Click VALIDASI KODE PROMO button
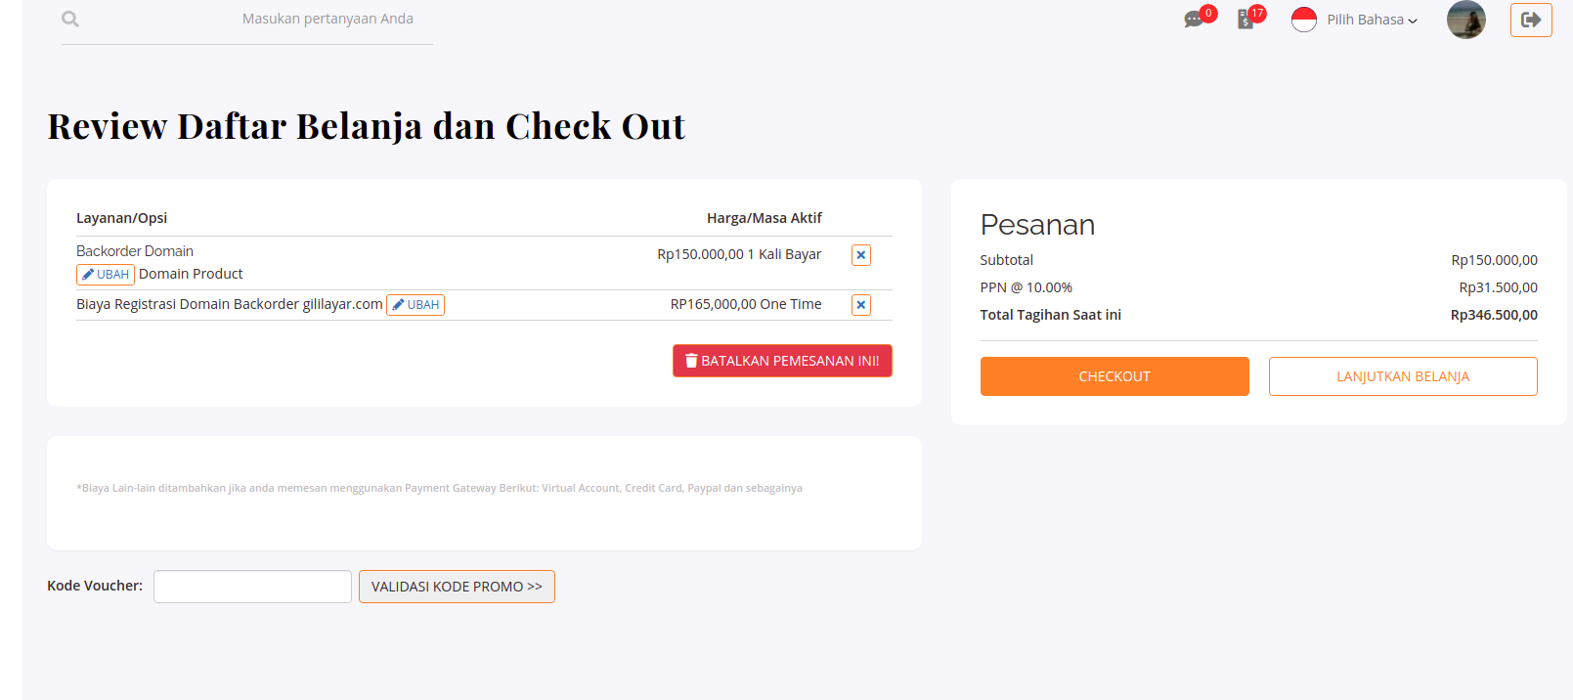 point(457,587)
